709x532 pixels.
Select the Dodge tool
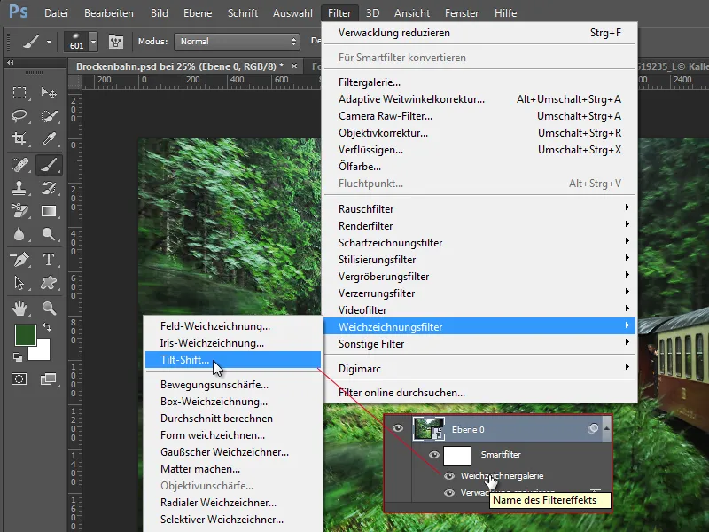pyautogui.click(x=49, y=234)
